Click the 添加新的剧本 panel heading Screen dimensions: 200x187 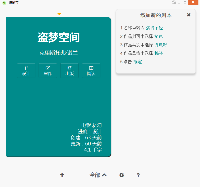[156, 15]
